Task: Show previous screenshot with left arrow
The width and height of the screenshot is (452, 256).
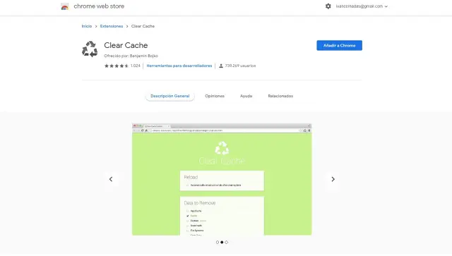Action: pos(111,179)
